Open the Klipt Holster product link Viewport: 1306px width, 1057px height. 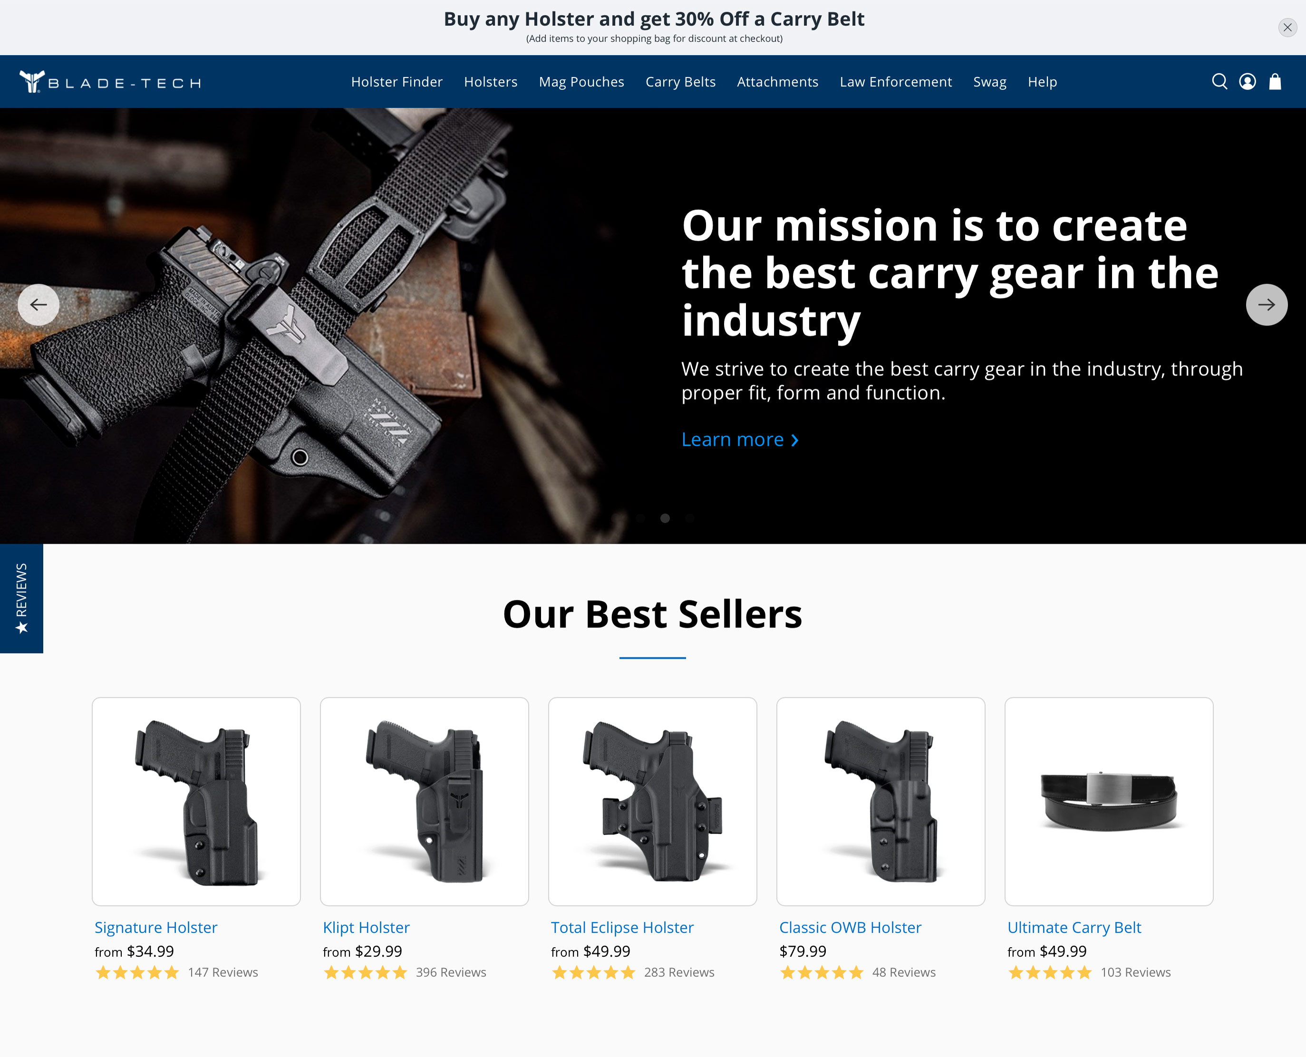(366, 927)
